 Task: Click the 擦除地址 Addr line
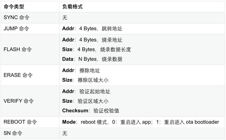coord(81,71)
